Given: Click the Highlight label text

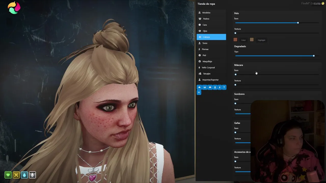Looking at the screenshot, I should pyautogui.click(x=262, y=40).
